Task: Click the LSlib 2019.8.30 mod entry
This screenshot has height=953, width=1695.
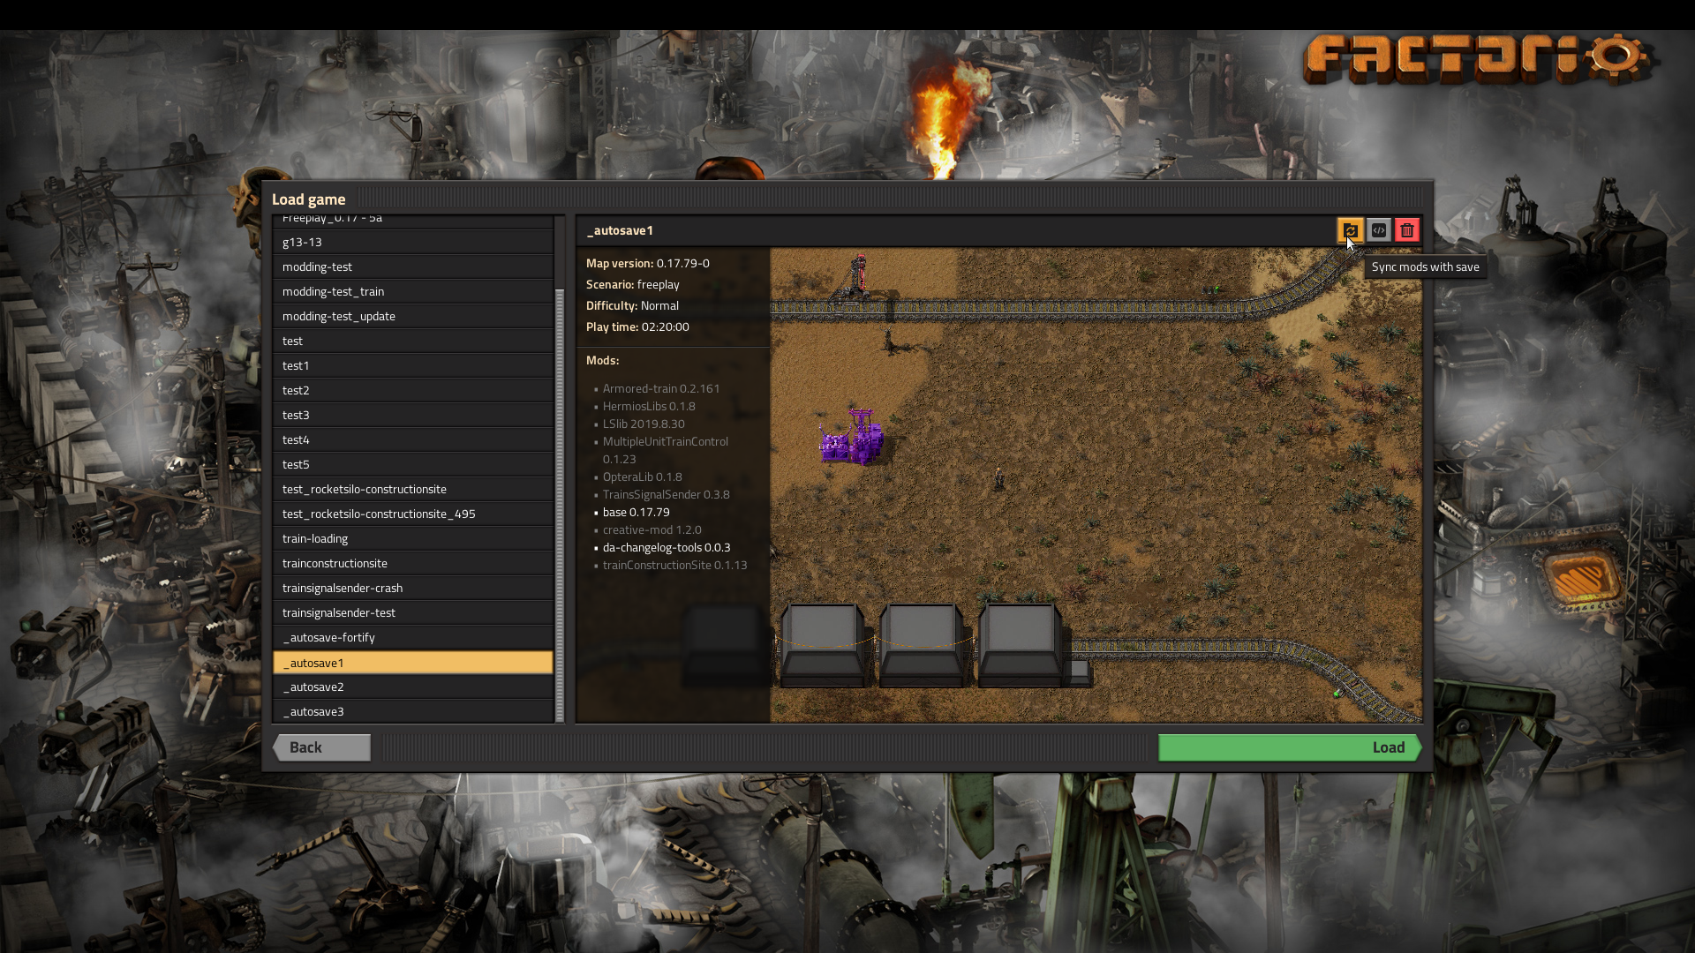Action: pyautogui.click(x=644, y=424)
